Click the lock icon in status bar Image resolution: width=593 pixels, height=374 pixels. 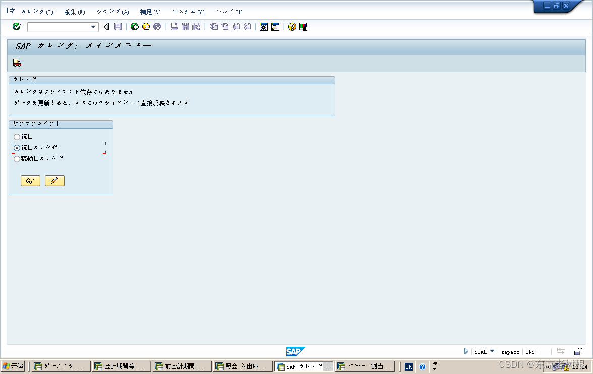(578, 352)
